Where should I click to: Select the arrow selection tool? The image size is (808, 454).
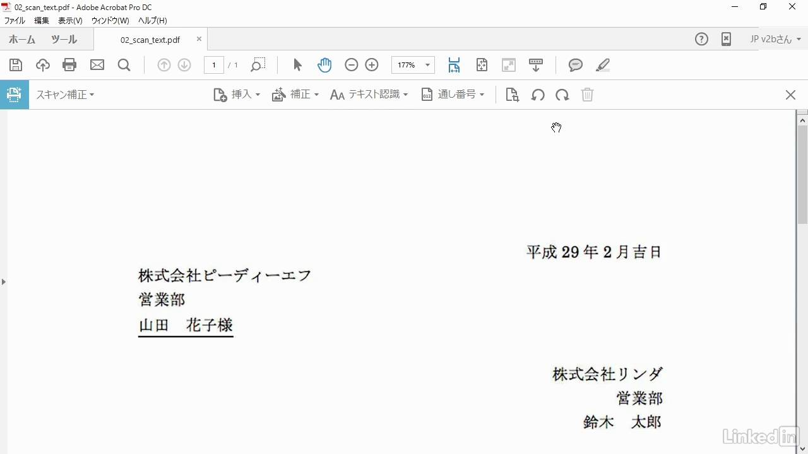point(298,65)
